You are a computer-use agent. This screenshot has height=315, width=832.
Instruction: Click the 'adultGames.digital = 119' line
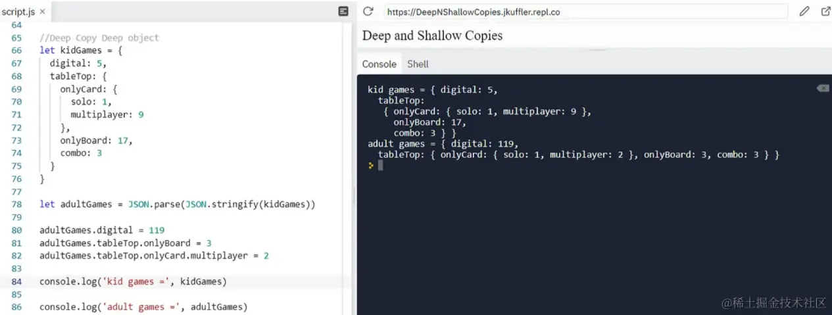click(102, 230)
